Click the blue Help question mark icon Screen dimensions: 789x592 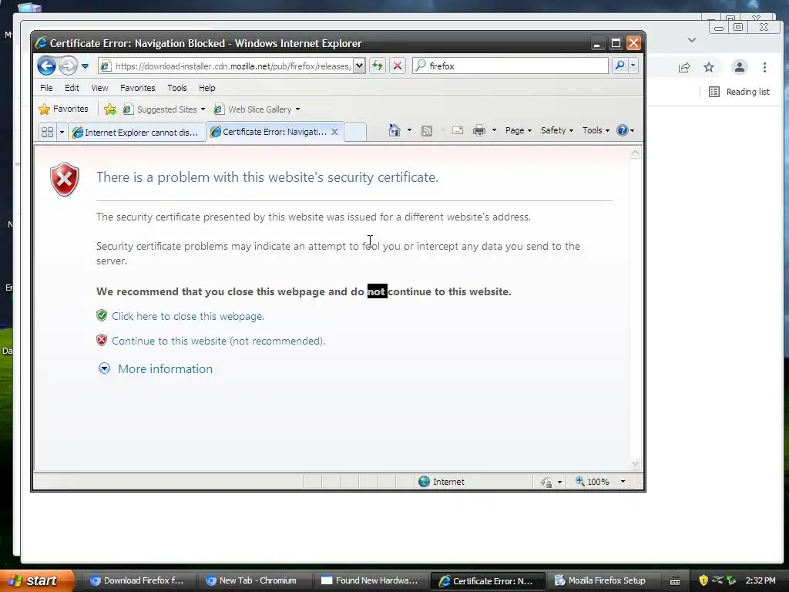coord(623,130)
